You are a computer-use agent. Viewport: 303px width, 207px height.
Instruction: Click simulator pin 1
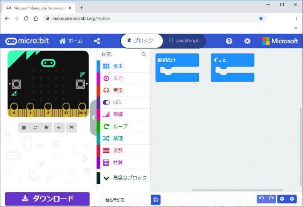point(30,110)
